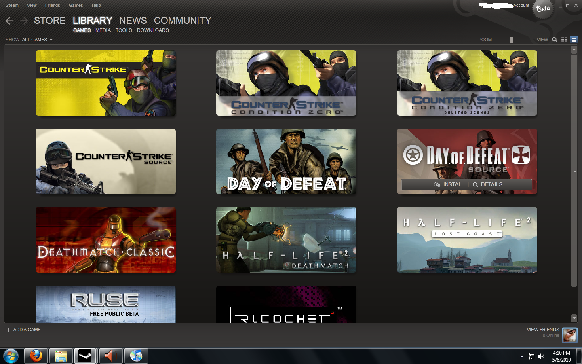The image size is (582, 364).
Task: Open iTunes from the taskbar
Action: pyautogui.click(x=136, y=356)
